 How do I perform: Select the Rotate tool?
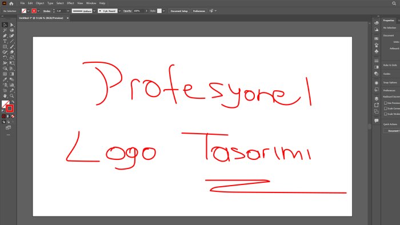[x=5, y=58]
